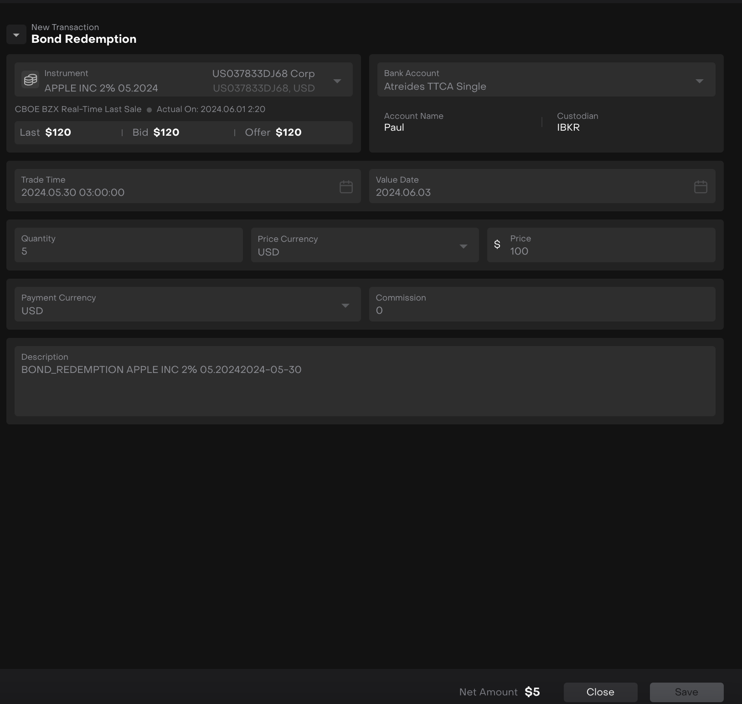Open the Trade Time calendar picker

(x=346, y=187)
